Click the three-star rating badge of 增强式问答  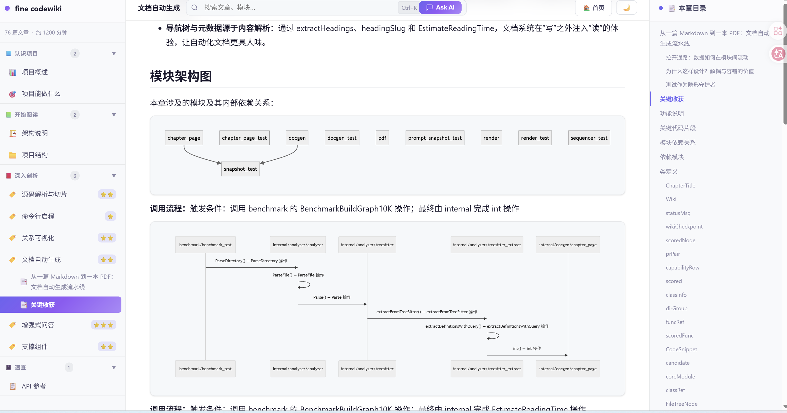point(103,325)
